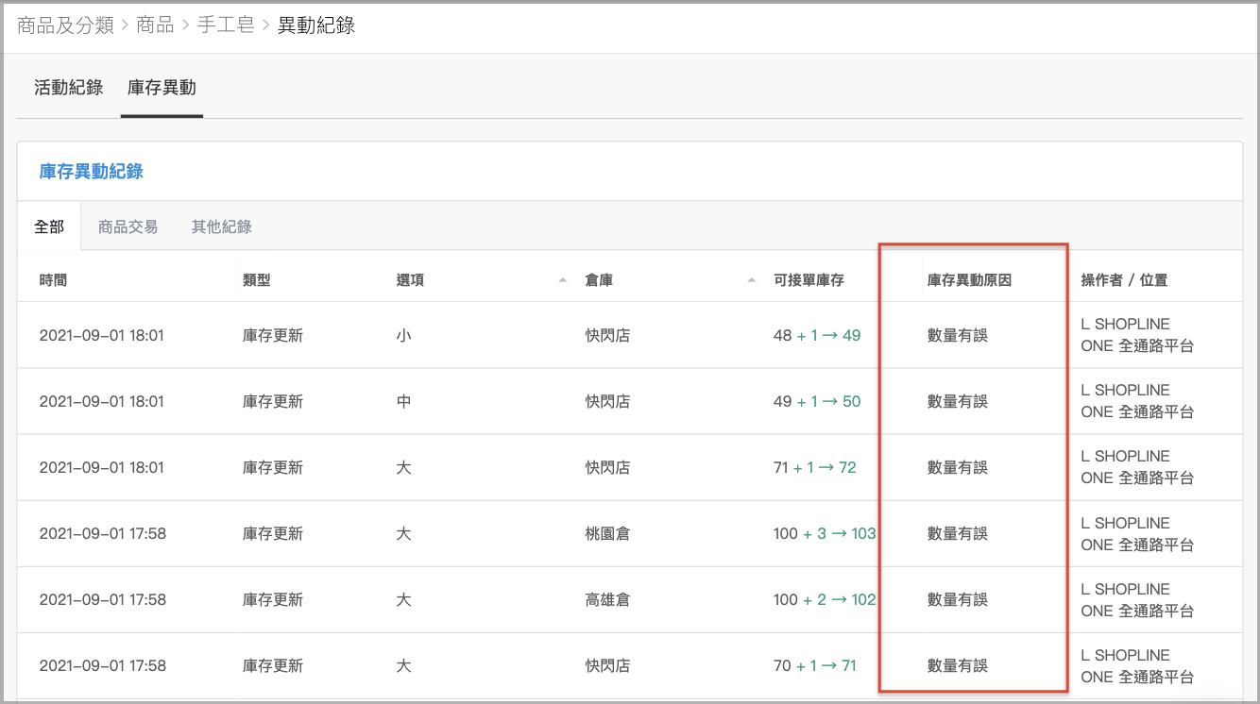Click the 高雄倉 warehouse cell
1260x704 pixels.
(607, 599)
